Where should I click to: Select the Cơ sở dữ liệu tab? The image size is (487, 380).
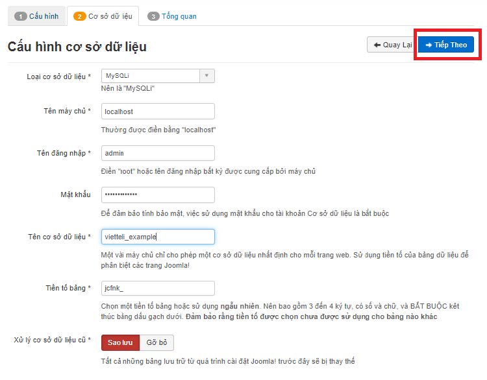click(103, 16)
